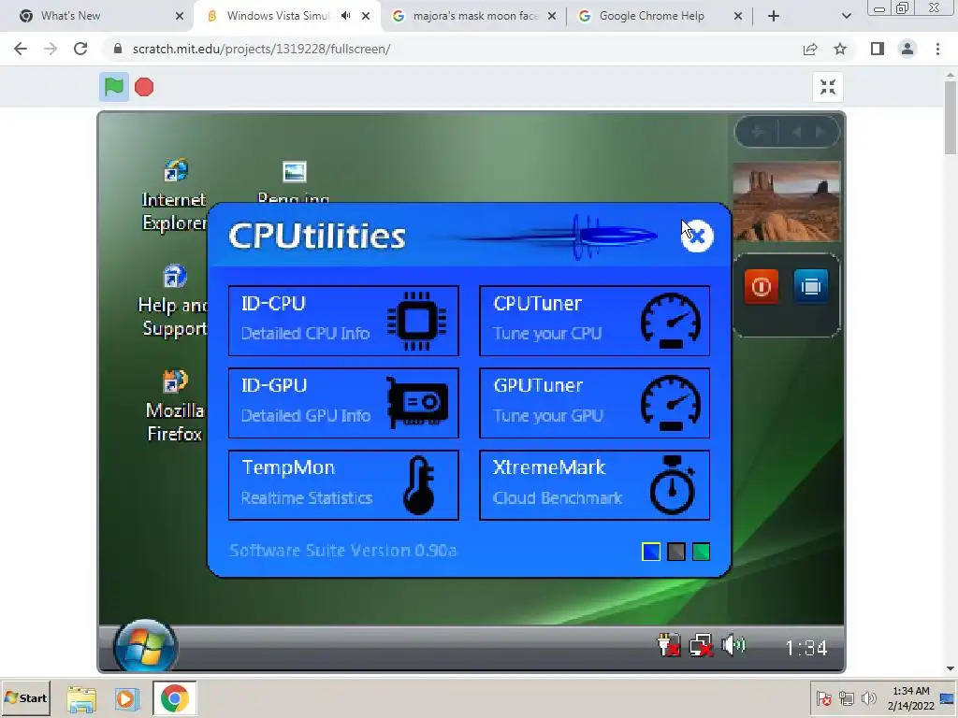Open a new Chrome tab
This screenshot has height=718, width=958.
(774, 16)
